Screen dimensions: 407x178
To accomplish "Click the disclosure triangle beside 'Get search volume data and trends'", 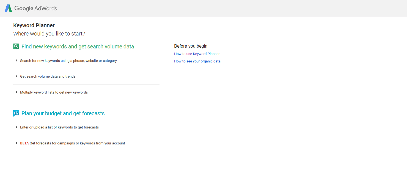I will coord(17,76).
